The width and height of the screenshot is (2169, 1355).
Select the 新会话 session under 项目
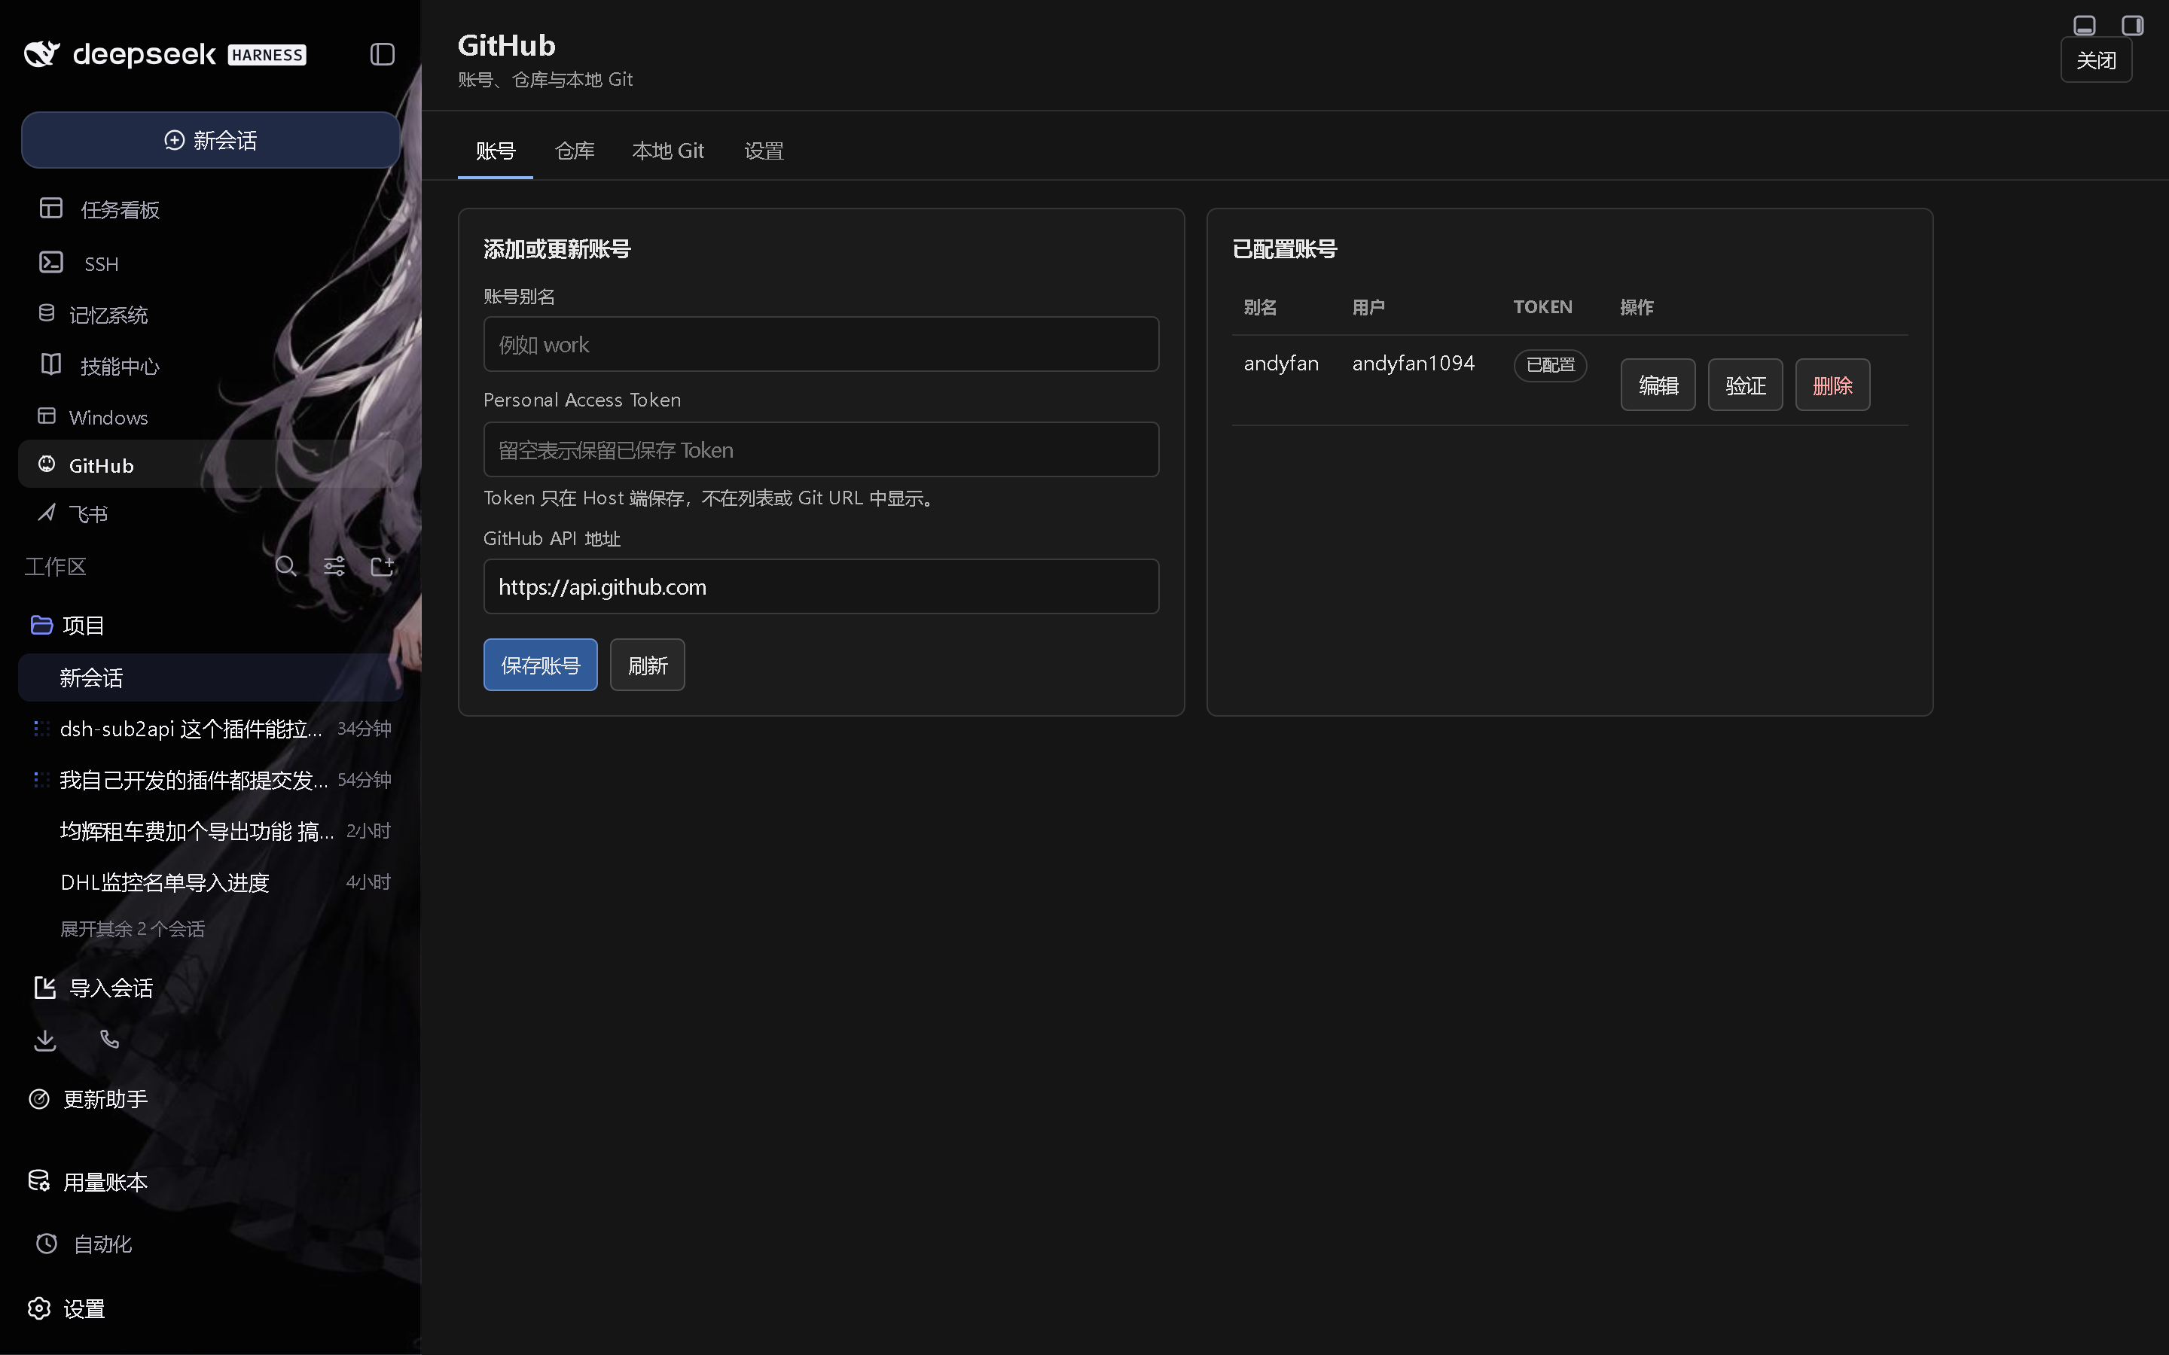211,677
